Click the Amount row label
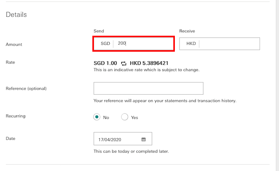The width and height of the screenshot is (279, 171). click(x=14, y=44)
